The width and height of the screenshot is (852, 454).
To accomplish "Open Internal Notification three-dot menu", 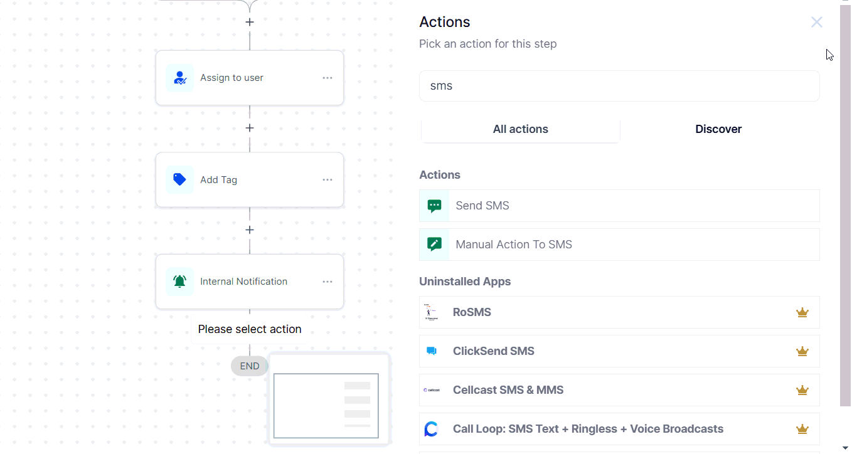I will 327,282.
